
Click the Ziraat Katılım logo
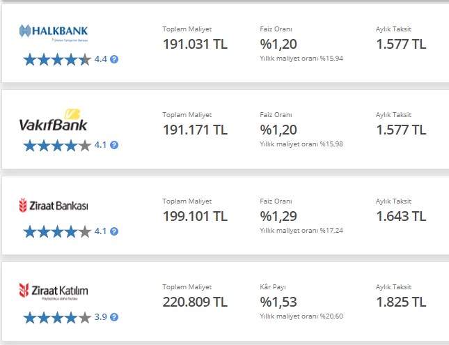point(54,291)
